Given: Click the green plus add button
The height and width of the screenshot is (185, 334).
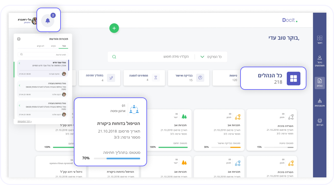Looking at the screenshot, I should coord(114,28).
